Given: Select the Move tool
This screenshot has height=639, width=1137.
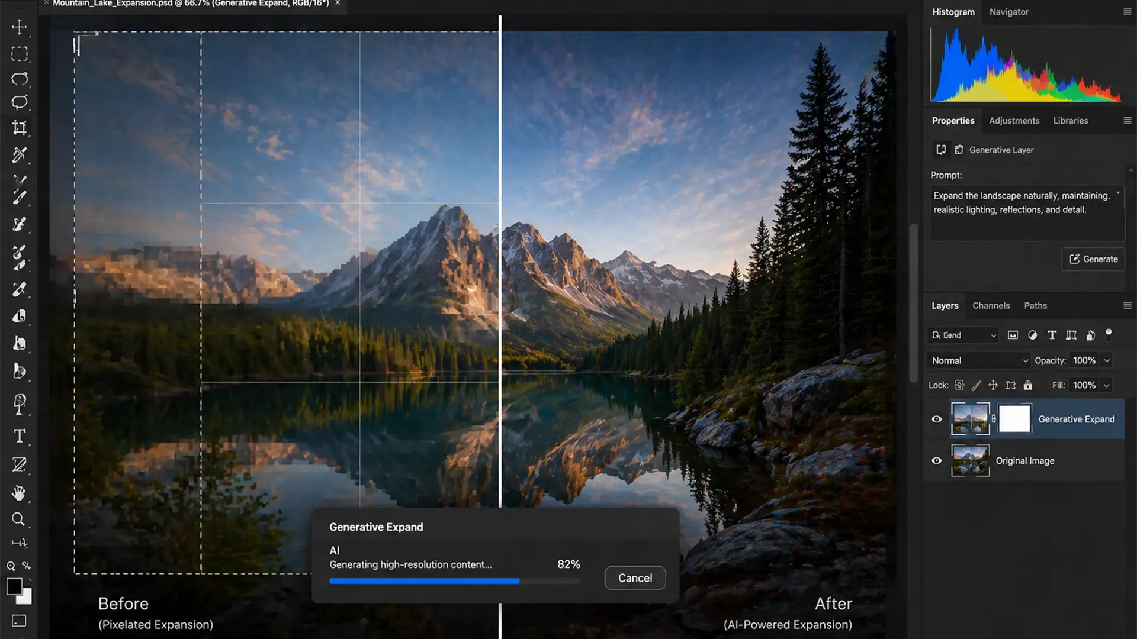Looking at the screenshot, I should [20, 28].
